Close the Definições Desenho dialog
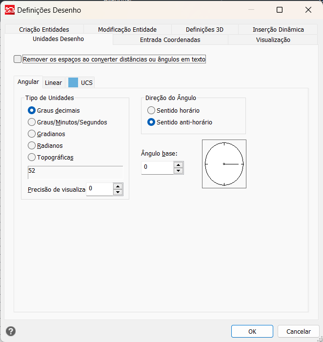Image resolution: width=323 pixels, height=342 pixels. (308, 10)
